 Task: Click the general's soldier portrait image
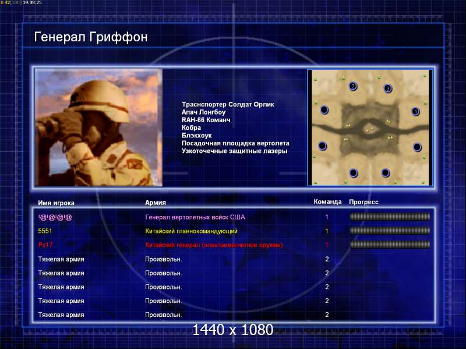(98, 127)
